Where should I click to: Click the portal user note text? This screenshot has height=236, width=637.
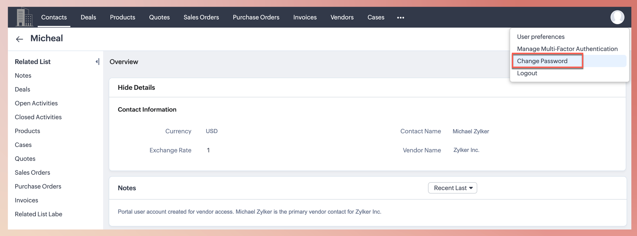click(249, 212)
